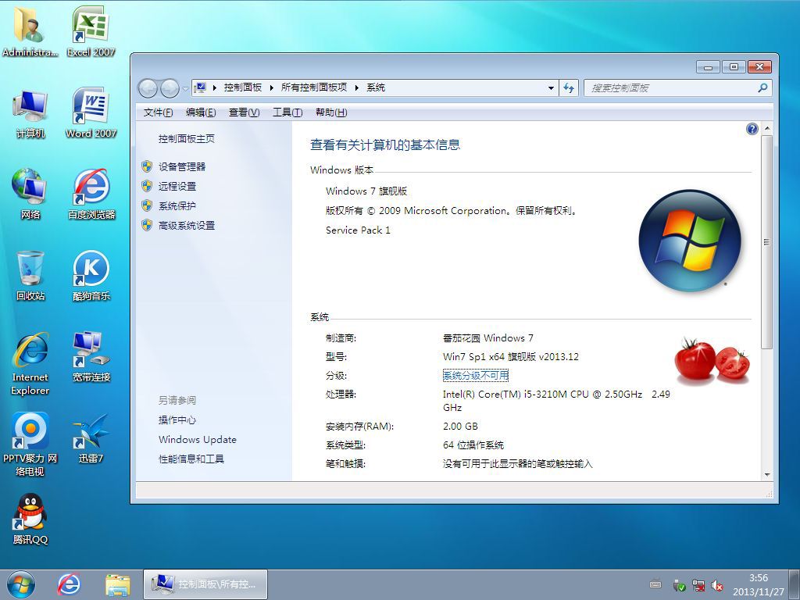This screenshot has width=800, height=600.
Task: Expand the address bar history dropdown
Action: 551,87
